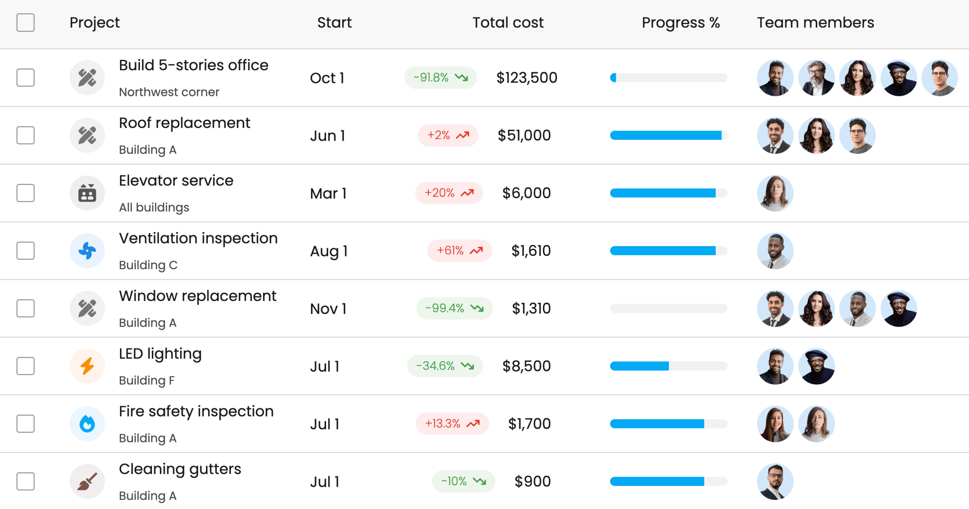Viewport: 969px width, 509px height.
Task: Click the Cleaning gutters broom icon
Action: click(87, 481)
